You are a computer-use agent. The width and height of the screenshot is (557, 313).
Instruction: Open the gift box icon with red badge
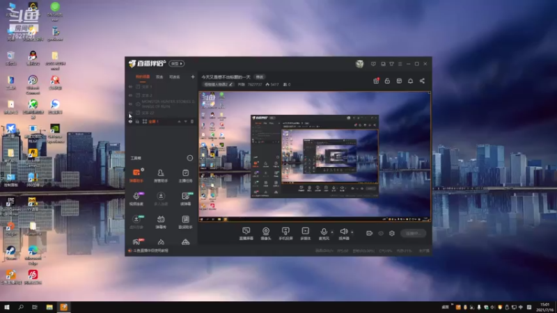376,81
